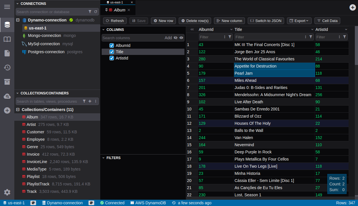Click the cloud icon in sidebar
This screenshot has width=358, height=206.
(7, 96)
